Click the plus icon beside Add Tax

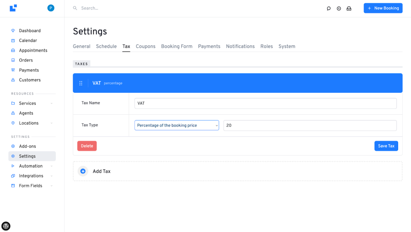click(83, 171)
